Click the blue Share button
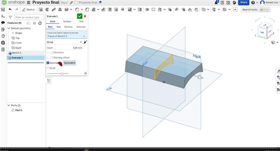This screenshot has width=280, height=151. tap(244, 2)
